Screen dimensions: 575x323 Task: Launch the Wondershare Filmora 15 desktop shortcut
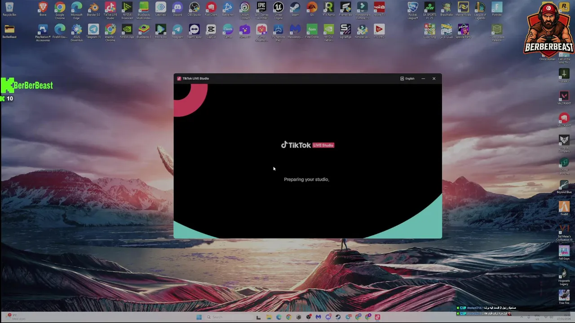point(363,11)
